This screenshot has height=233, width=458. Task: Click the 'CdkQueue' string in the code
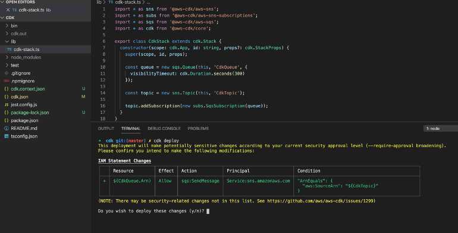click(226, 67)
